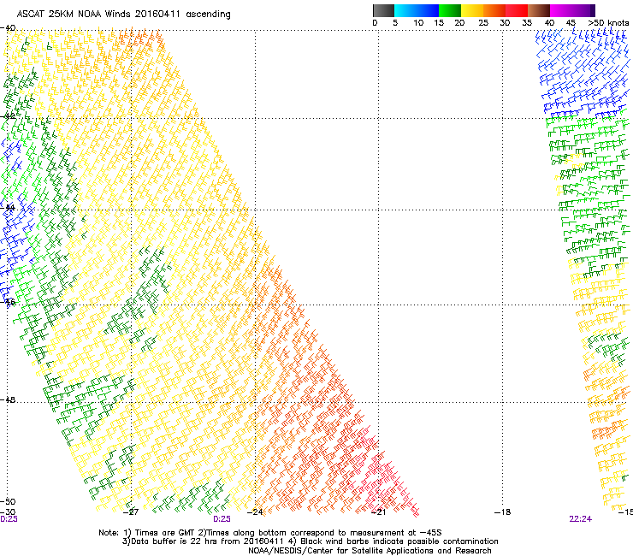Click the '-42' latitude axis label
Screen dimensions: 633x556
[x=8, y=115]
